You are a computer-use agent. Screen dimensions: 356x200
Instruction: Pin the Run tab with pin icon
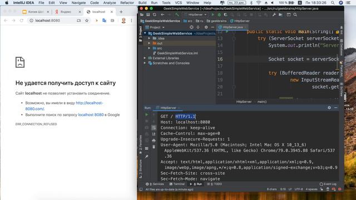coord(147,157)
